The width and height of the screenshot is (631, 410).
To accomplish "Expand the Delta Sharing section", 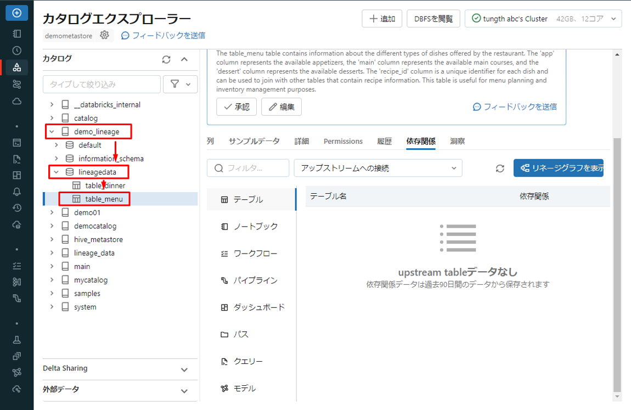I will pos(184,369).
